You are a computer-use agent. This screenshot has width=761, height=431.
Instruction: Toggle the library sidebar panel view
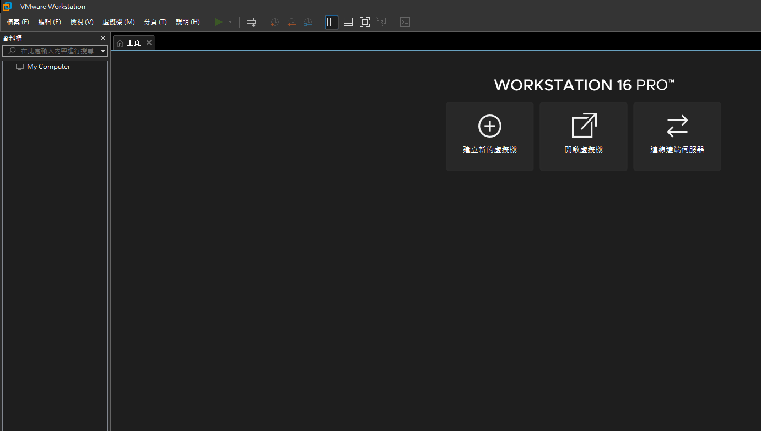tap(331, 22)
